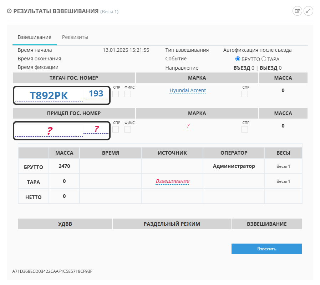
Task: Switch to the Реквизиты tab
Action: point(75,37)
